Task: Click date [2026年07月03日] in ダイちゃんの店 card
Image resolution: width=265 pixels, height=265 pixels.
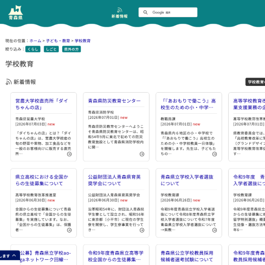Action: point(31,124)
